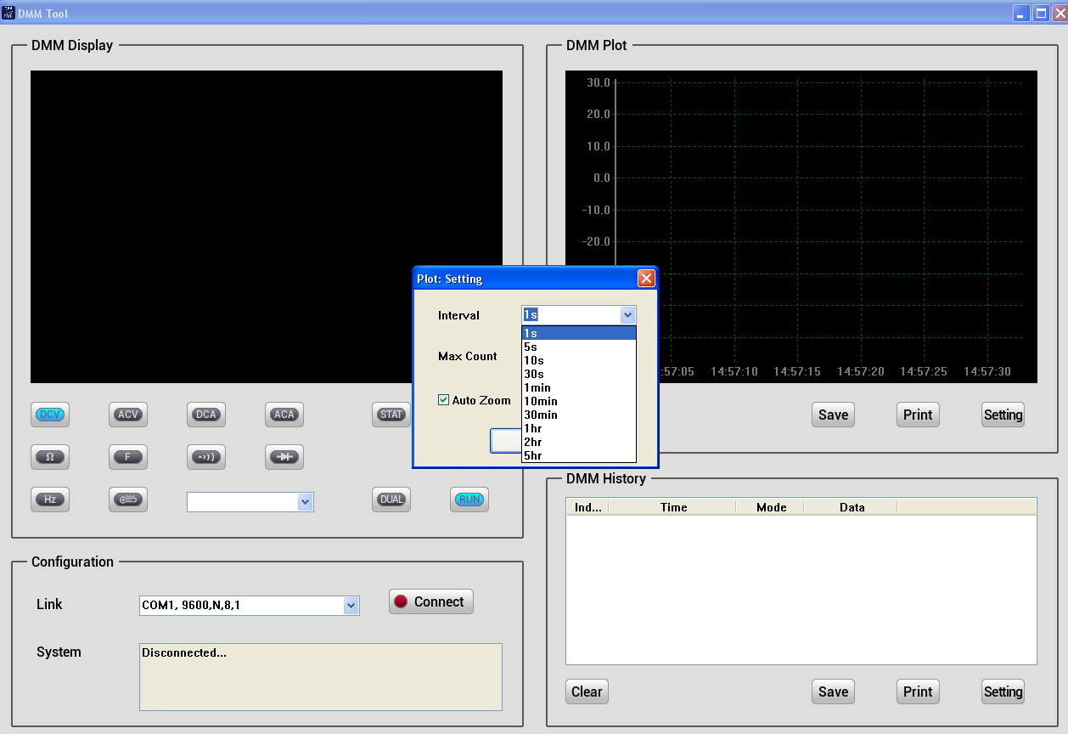Screen dimensions: 1068x734
Task: Select capacitance (F) mode
Action: pos(128,457)
